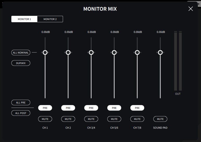Click the CH 7/8 0.00dB level value
This screenshot has height=142, width=201.
pyautogui.click(x=138, y=32)
